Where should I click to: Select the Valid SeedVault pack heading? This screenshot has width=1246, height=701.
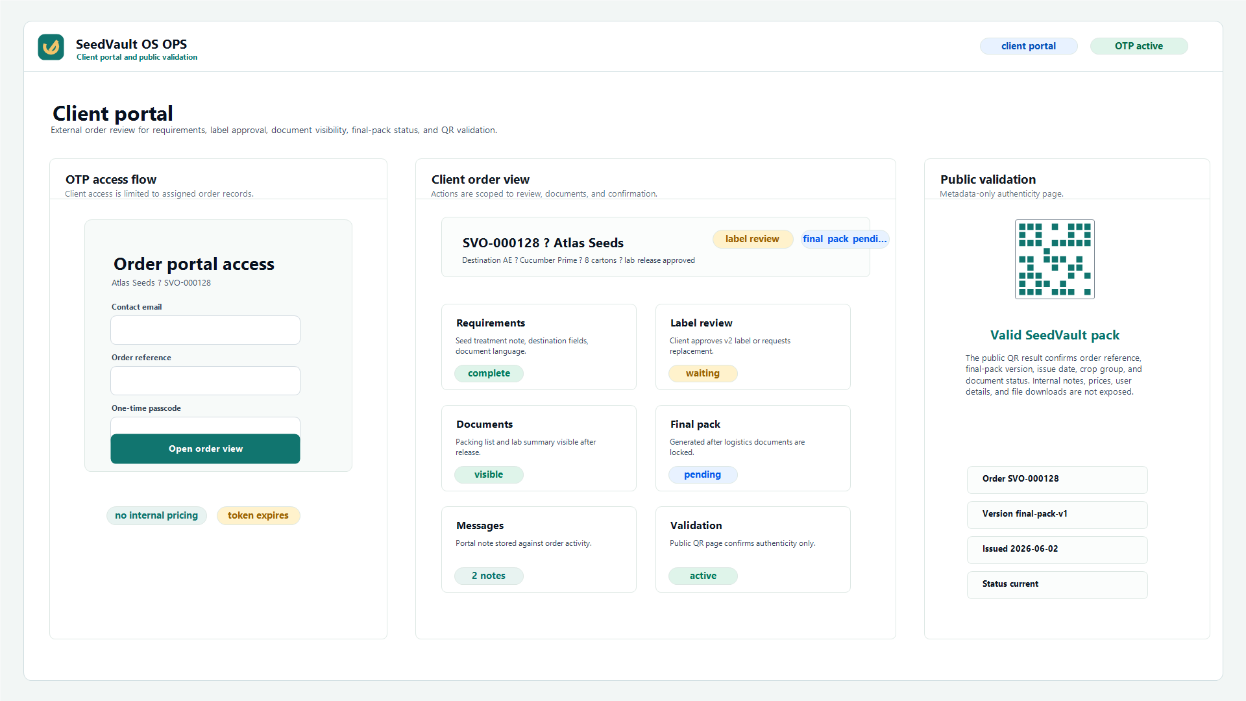click(1055, 335)
